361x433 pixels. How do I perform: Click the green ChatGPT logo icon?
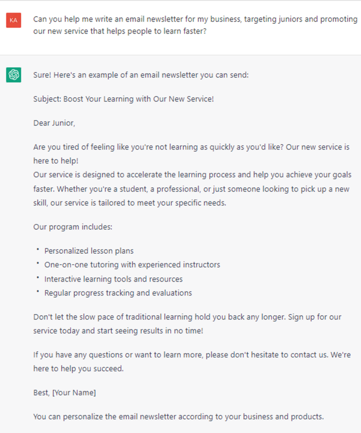(14, 75)
